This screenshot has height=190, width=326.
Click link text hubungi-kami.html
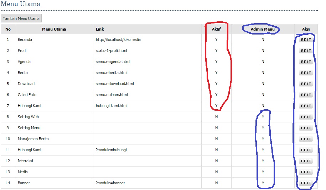pyautogui.click(x=112, y=105)
